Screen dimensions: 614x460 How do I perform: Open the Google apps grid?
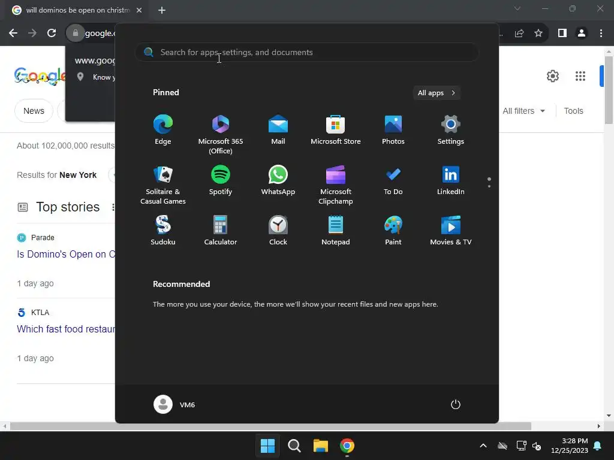[x=580, y=76]
